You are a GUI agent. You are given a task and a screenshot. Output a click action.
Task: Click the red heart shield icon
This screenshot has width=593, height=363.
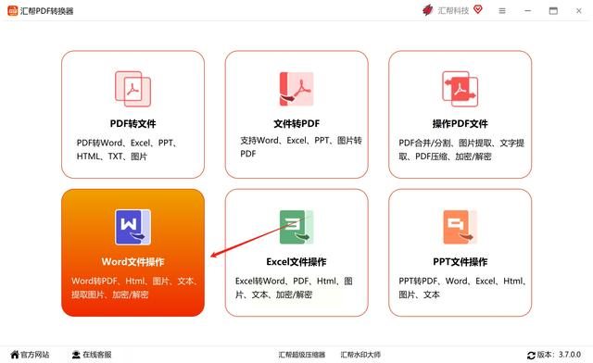click(478, 9)
